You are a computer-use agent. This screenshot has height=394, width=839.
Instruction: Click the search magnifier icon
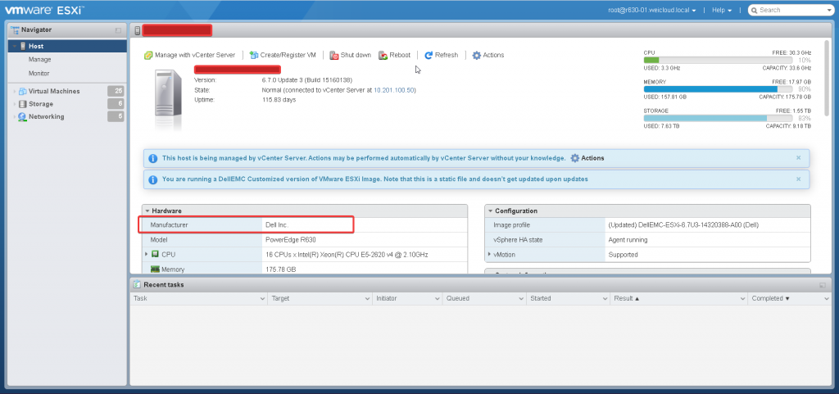coord(754,10)
